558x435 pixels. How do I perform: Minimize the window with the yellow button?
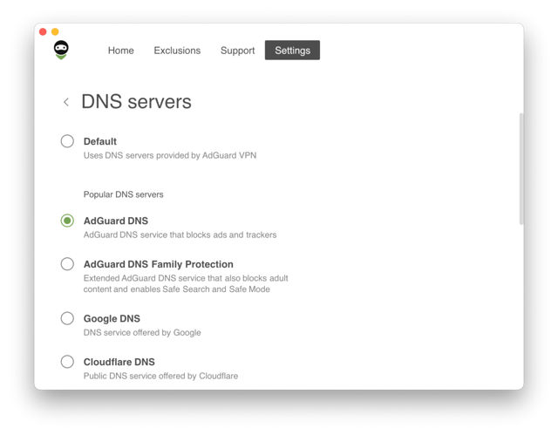[x=55, y=32]
